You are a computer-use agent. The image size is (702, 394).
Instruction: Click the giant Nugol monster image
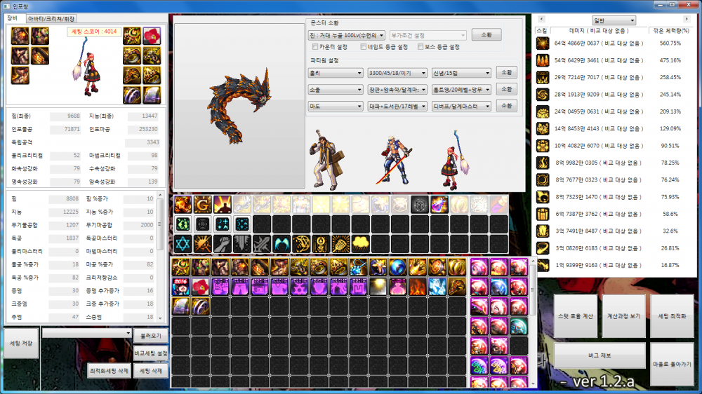239,107
